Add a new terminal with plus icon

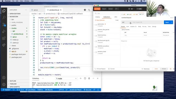(x=81, y=78)
